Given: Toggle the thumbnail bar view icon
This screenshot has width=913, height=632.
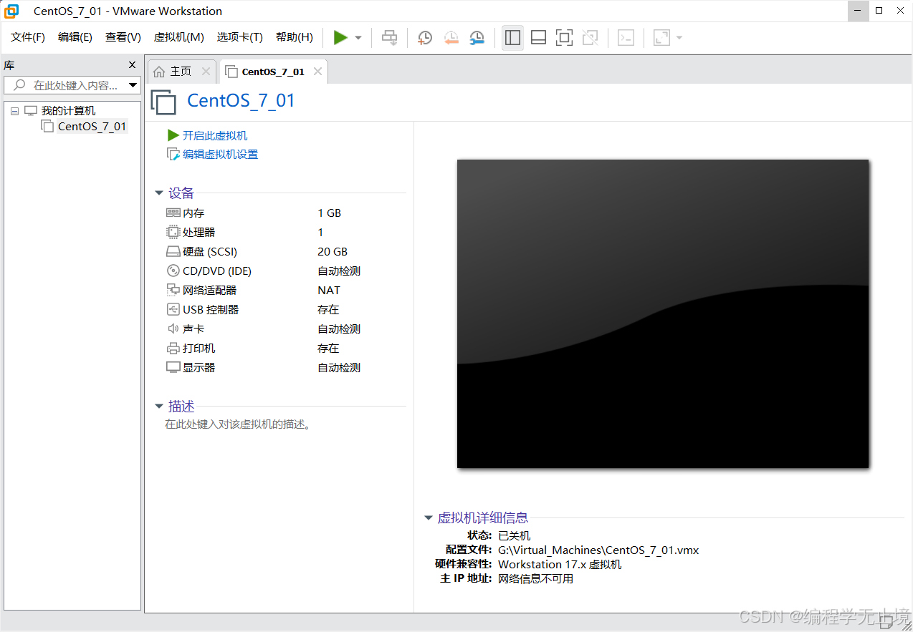Looking at the screenshot, I should 538,38.
